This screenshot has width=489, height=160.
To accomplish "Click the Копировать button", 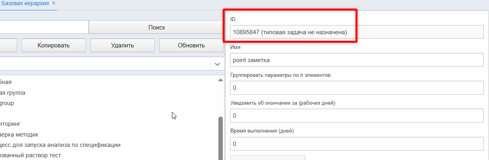I will 54,45.
